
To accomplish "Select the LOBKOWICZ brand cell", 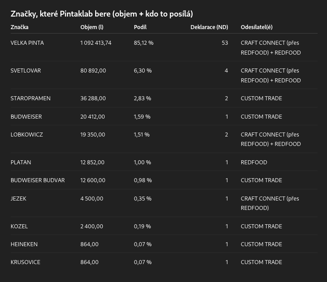I will (x=27, y=135).
